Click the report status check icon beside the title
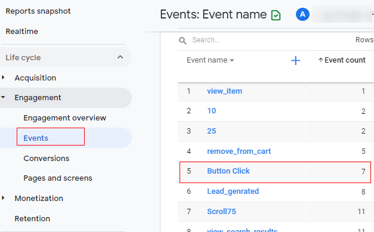 pos(276,16)
